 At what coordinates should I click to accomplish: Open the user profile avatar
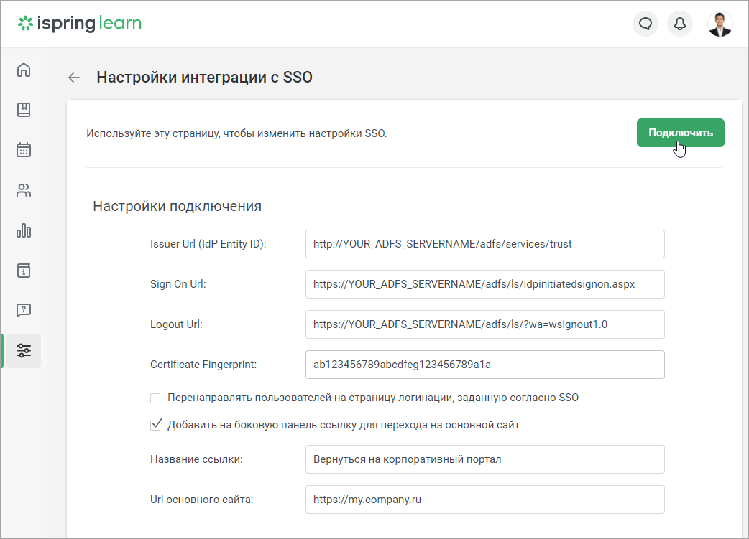pos(720,24)
